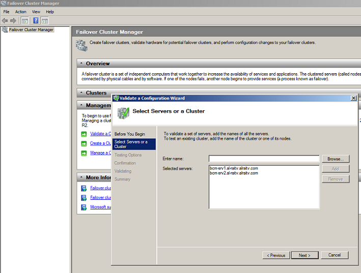Select the Confirmation wizard step
361x273 pixels.
click(125, 163)
